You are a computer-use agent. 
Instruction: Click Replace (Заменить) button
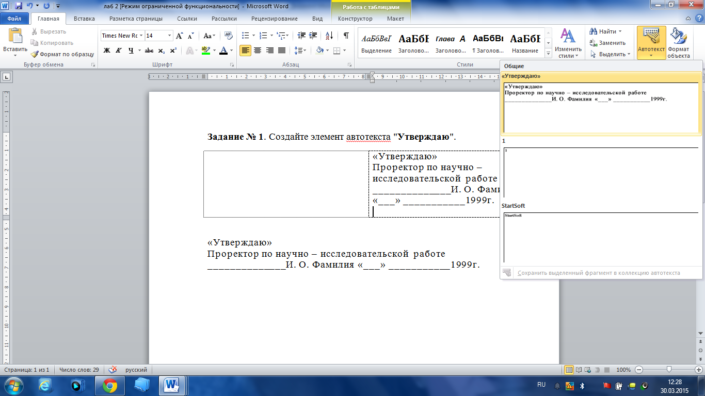[x=607, y=43]
